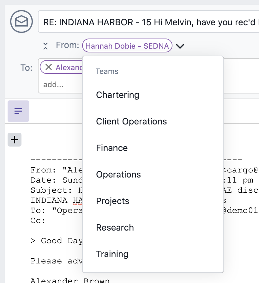The image size is (259, 283).
Task: Click the add recipient field
Action: point(53,84)
